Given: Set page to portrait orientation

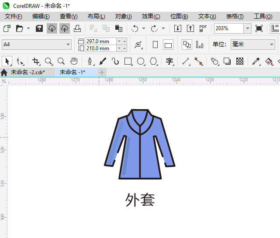Looking at the screenshot, I should pos(156,45).
